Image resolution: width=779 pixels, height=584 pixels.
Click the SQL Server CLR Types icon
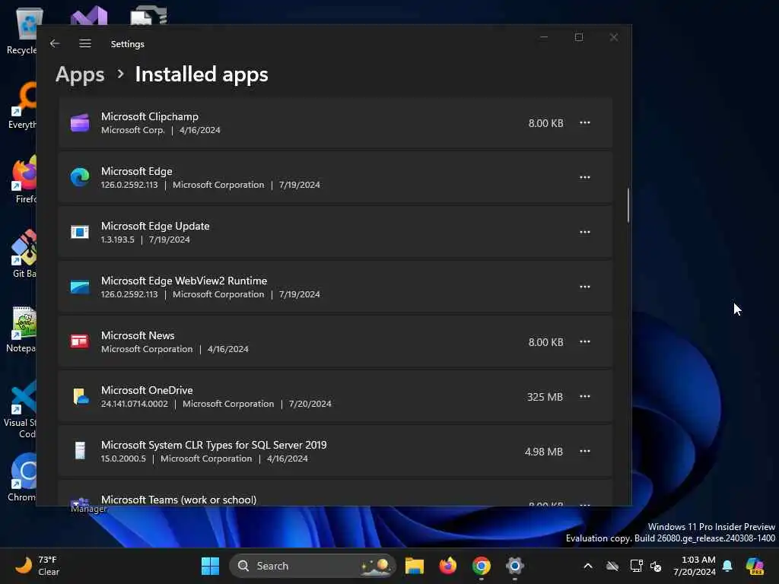(x=80, y=451)
